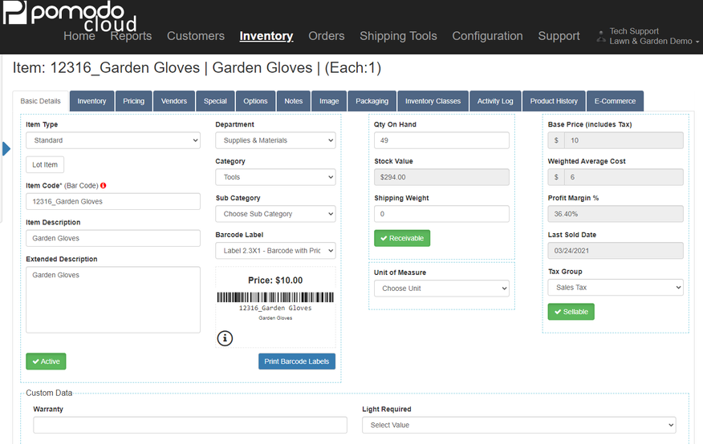
Task: Click the Pomodo Cloud logo
Action: click(x=71, y=17)
